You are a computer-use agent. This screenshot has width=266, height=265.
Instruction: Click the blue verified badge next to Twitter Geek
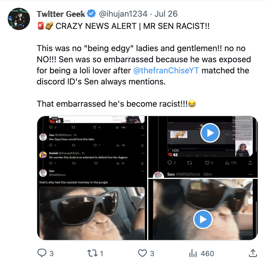[x=91, y=14]
